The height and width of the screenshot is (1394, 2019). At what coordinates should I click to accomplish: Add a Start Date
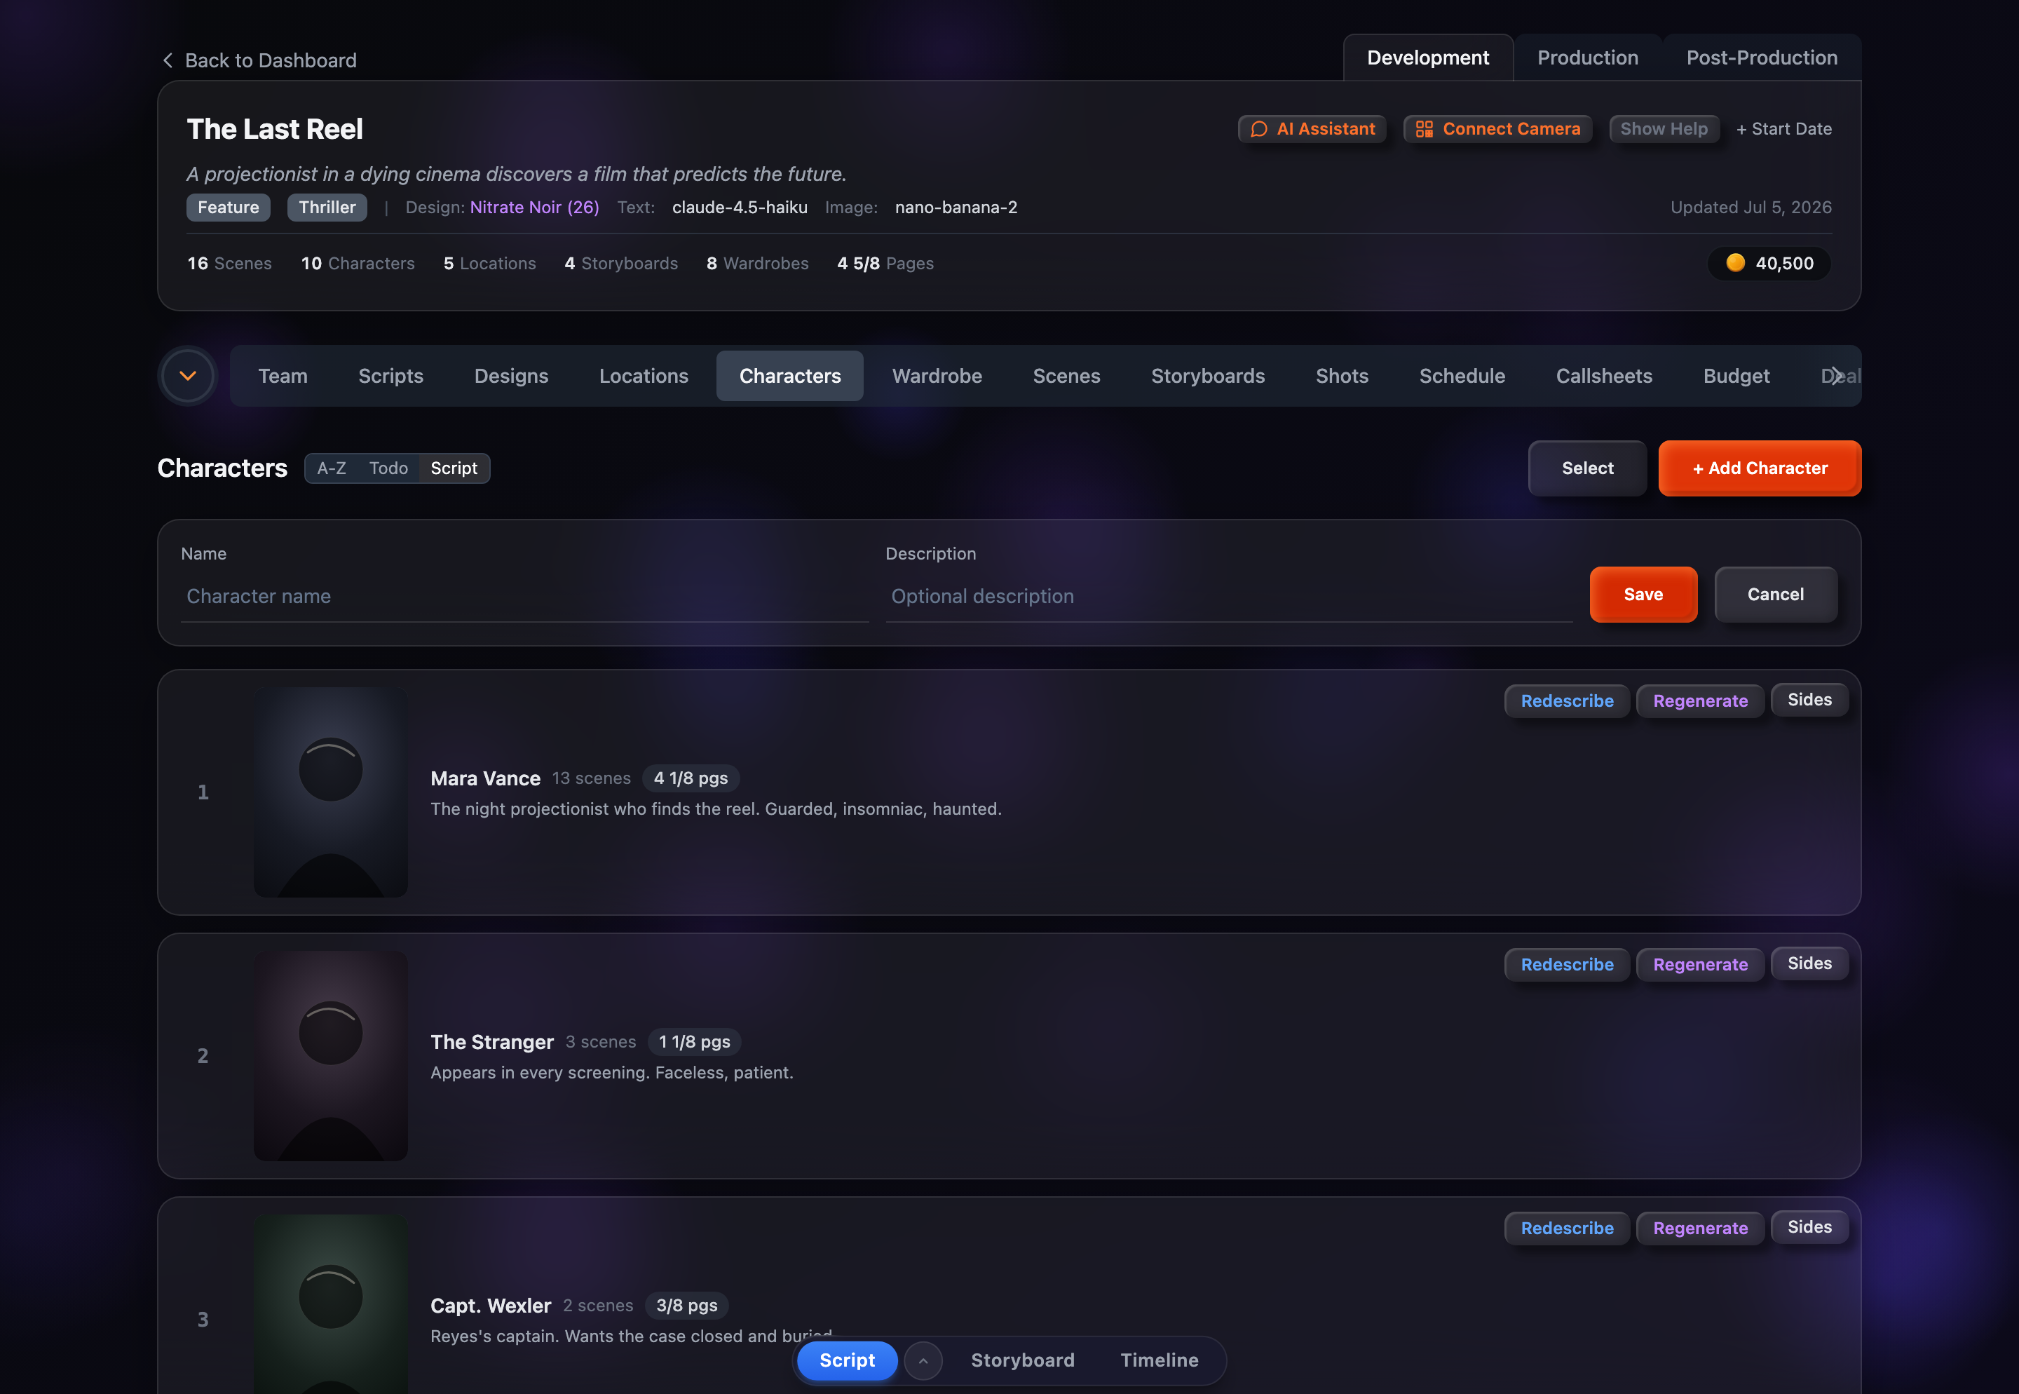pyautogui.click(x=1784, y=129)
